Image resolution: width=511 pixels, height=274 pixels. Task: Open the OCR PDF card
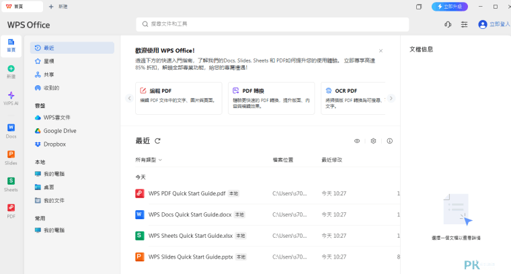coord(353,98)
